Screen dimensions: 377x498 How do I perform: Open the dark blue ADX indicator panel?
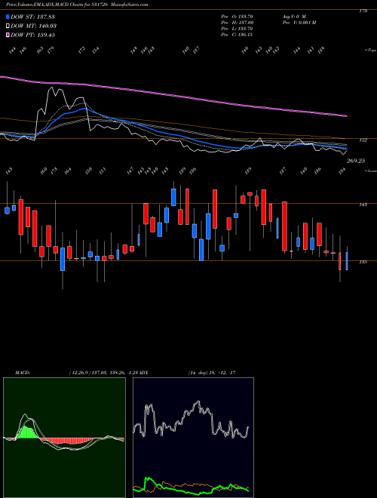pos(193,438)
